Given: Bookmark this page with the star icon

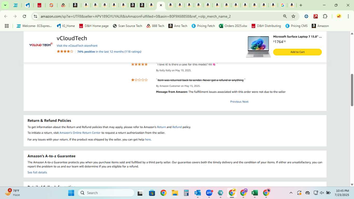Looking at the screenshot, I should [293, 16].
